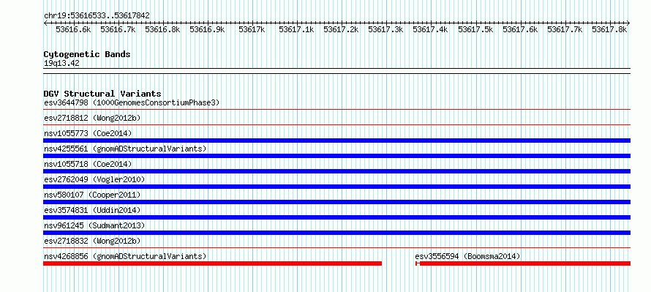
Task: Click the 53617k ruler tick label
Action: coord(252,29)
